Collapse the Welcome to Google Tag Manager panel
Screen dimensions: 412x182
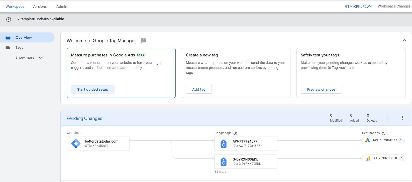[x=404, y=40]
